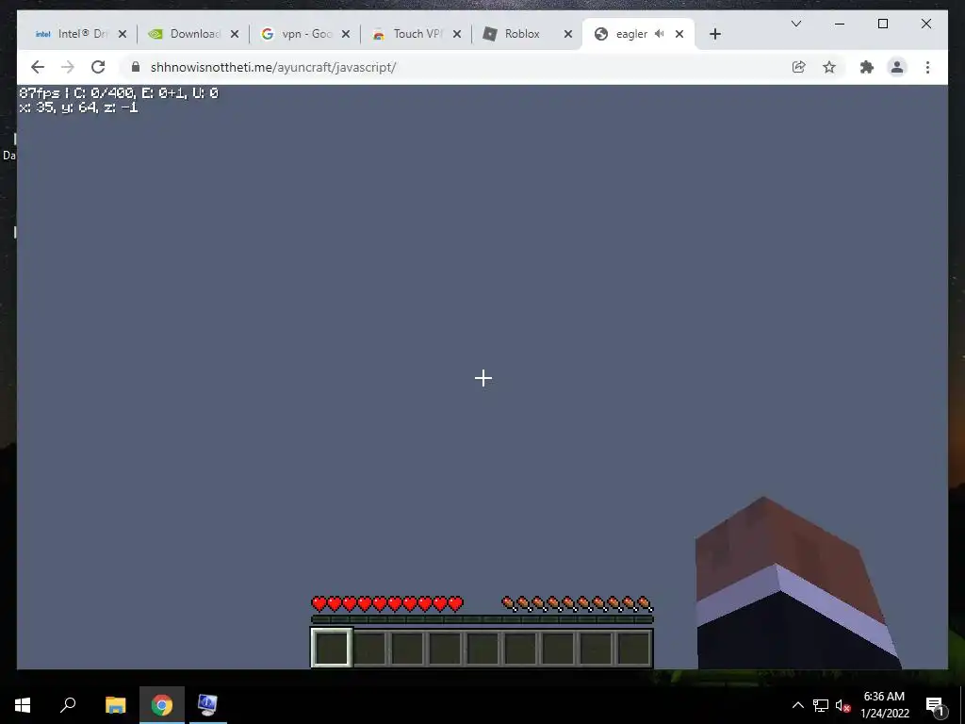
Task: Close the Touch VPN tab
Action: coord(457,34)
